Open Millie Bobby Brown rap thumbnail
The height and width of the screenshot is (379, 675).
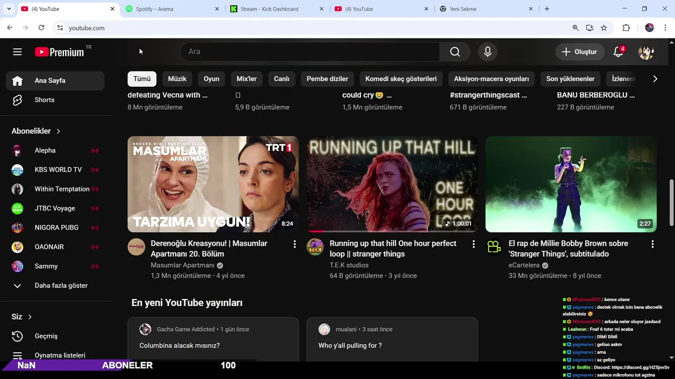click(x=571, y=184)
